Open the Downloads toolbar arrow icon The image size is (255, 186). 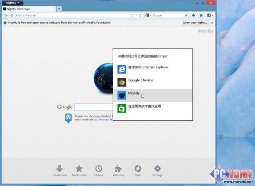pyautogui.click(x=193, y=15)
